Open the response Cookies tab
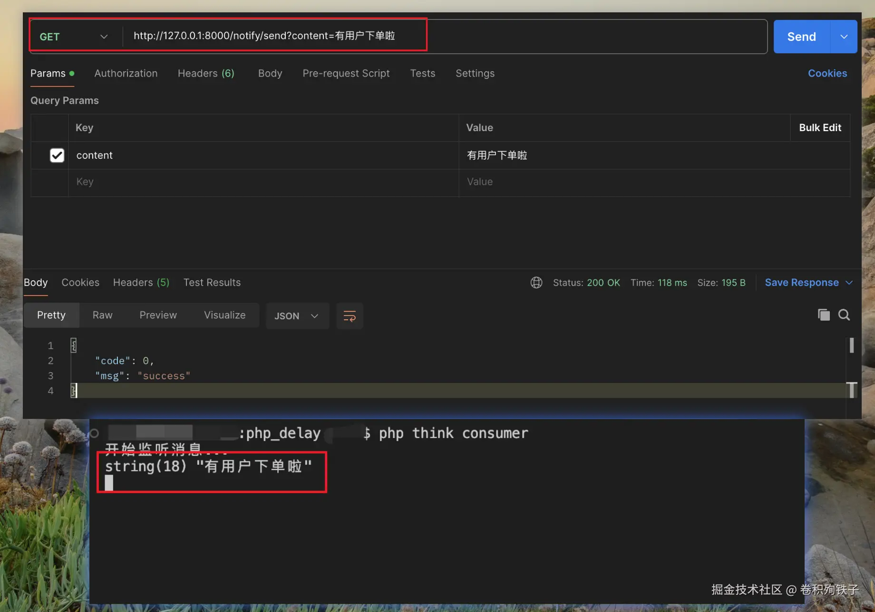The image size is (875, 612). (80, 283)
